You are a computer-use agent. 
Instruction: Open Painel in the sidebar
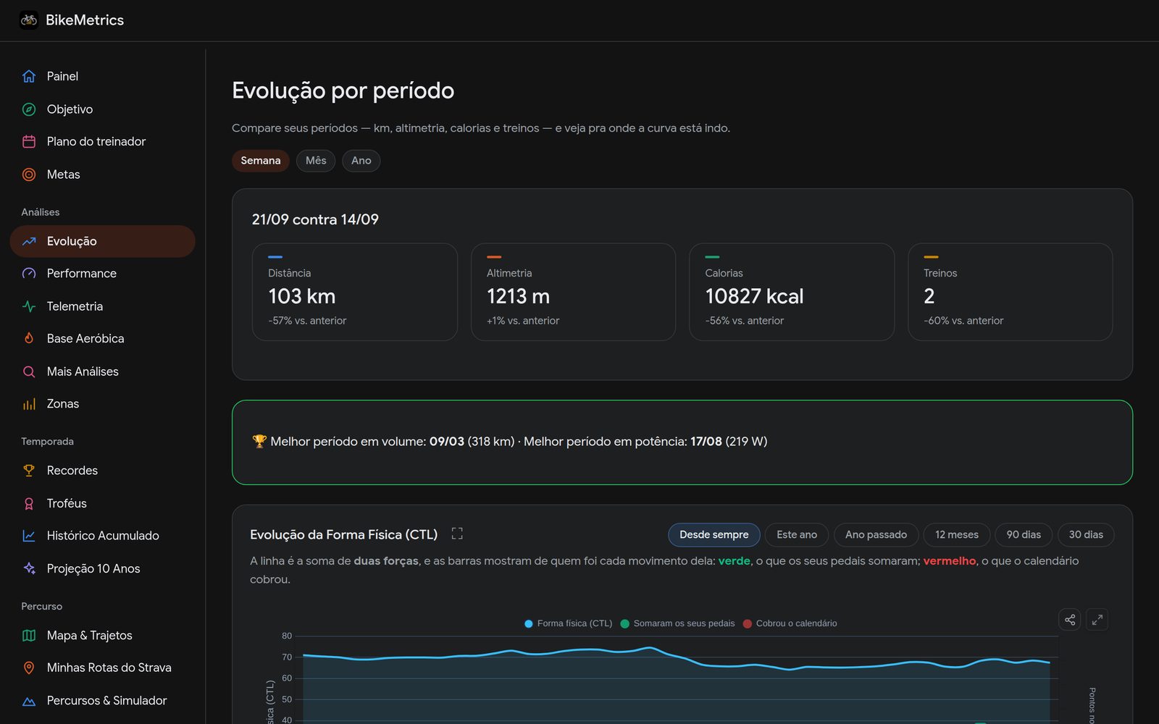pyautogui.click(x=102, y=76)
